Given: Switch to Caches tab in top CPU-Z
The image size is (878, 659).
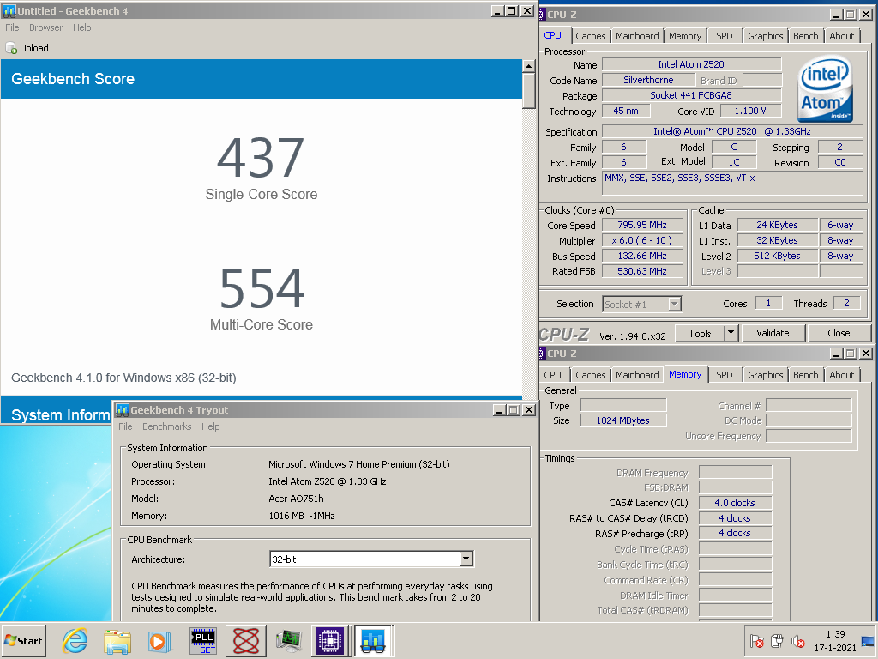Looking at the screenshot, I should click(591, 36).
